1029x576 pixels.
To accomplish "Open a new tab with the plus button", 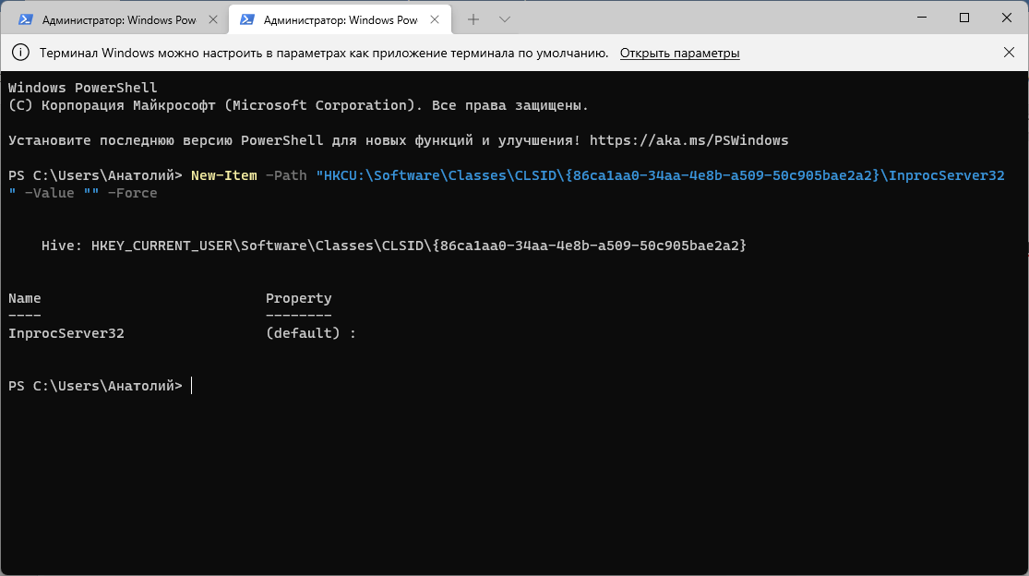I will tap(473, 19).
